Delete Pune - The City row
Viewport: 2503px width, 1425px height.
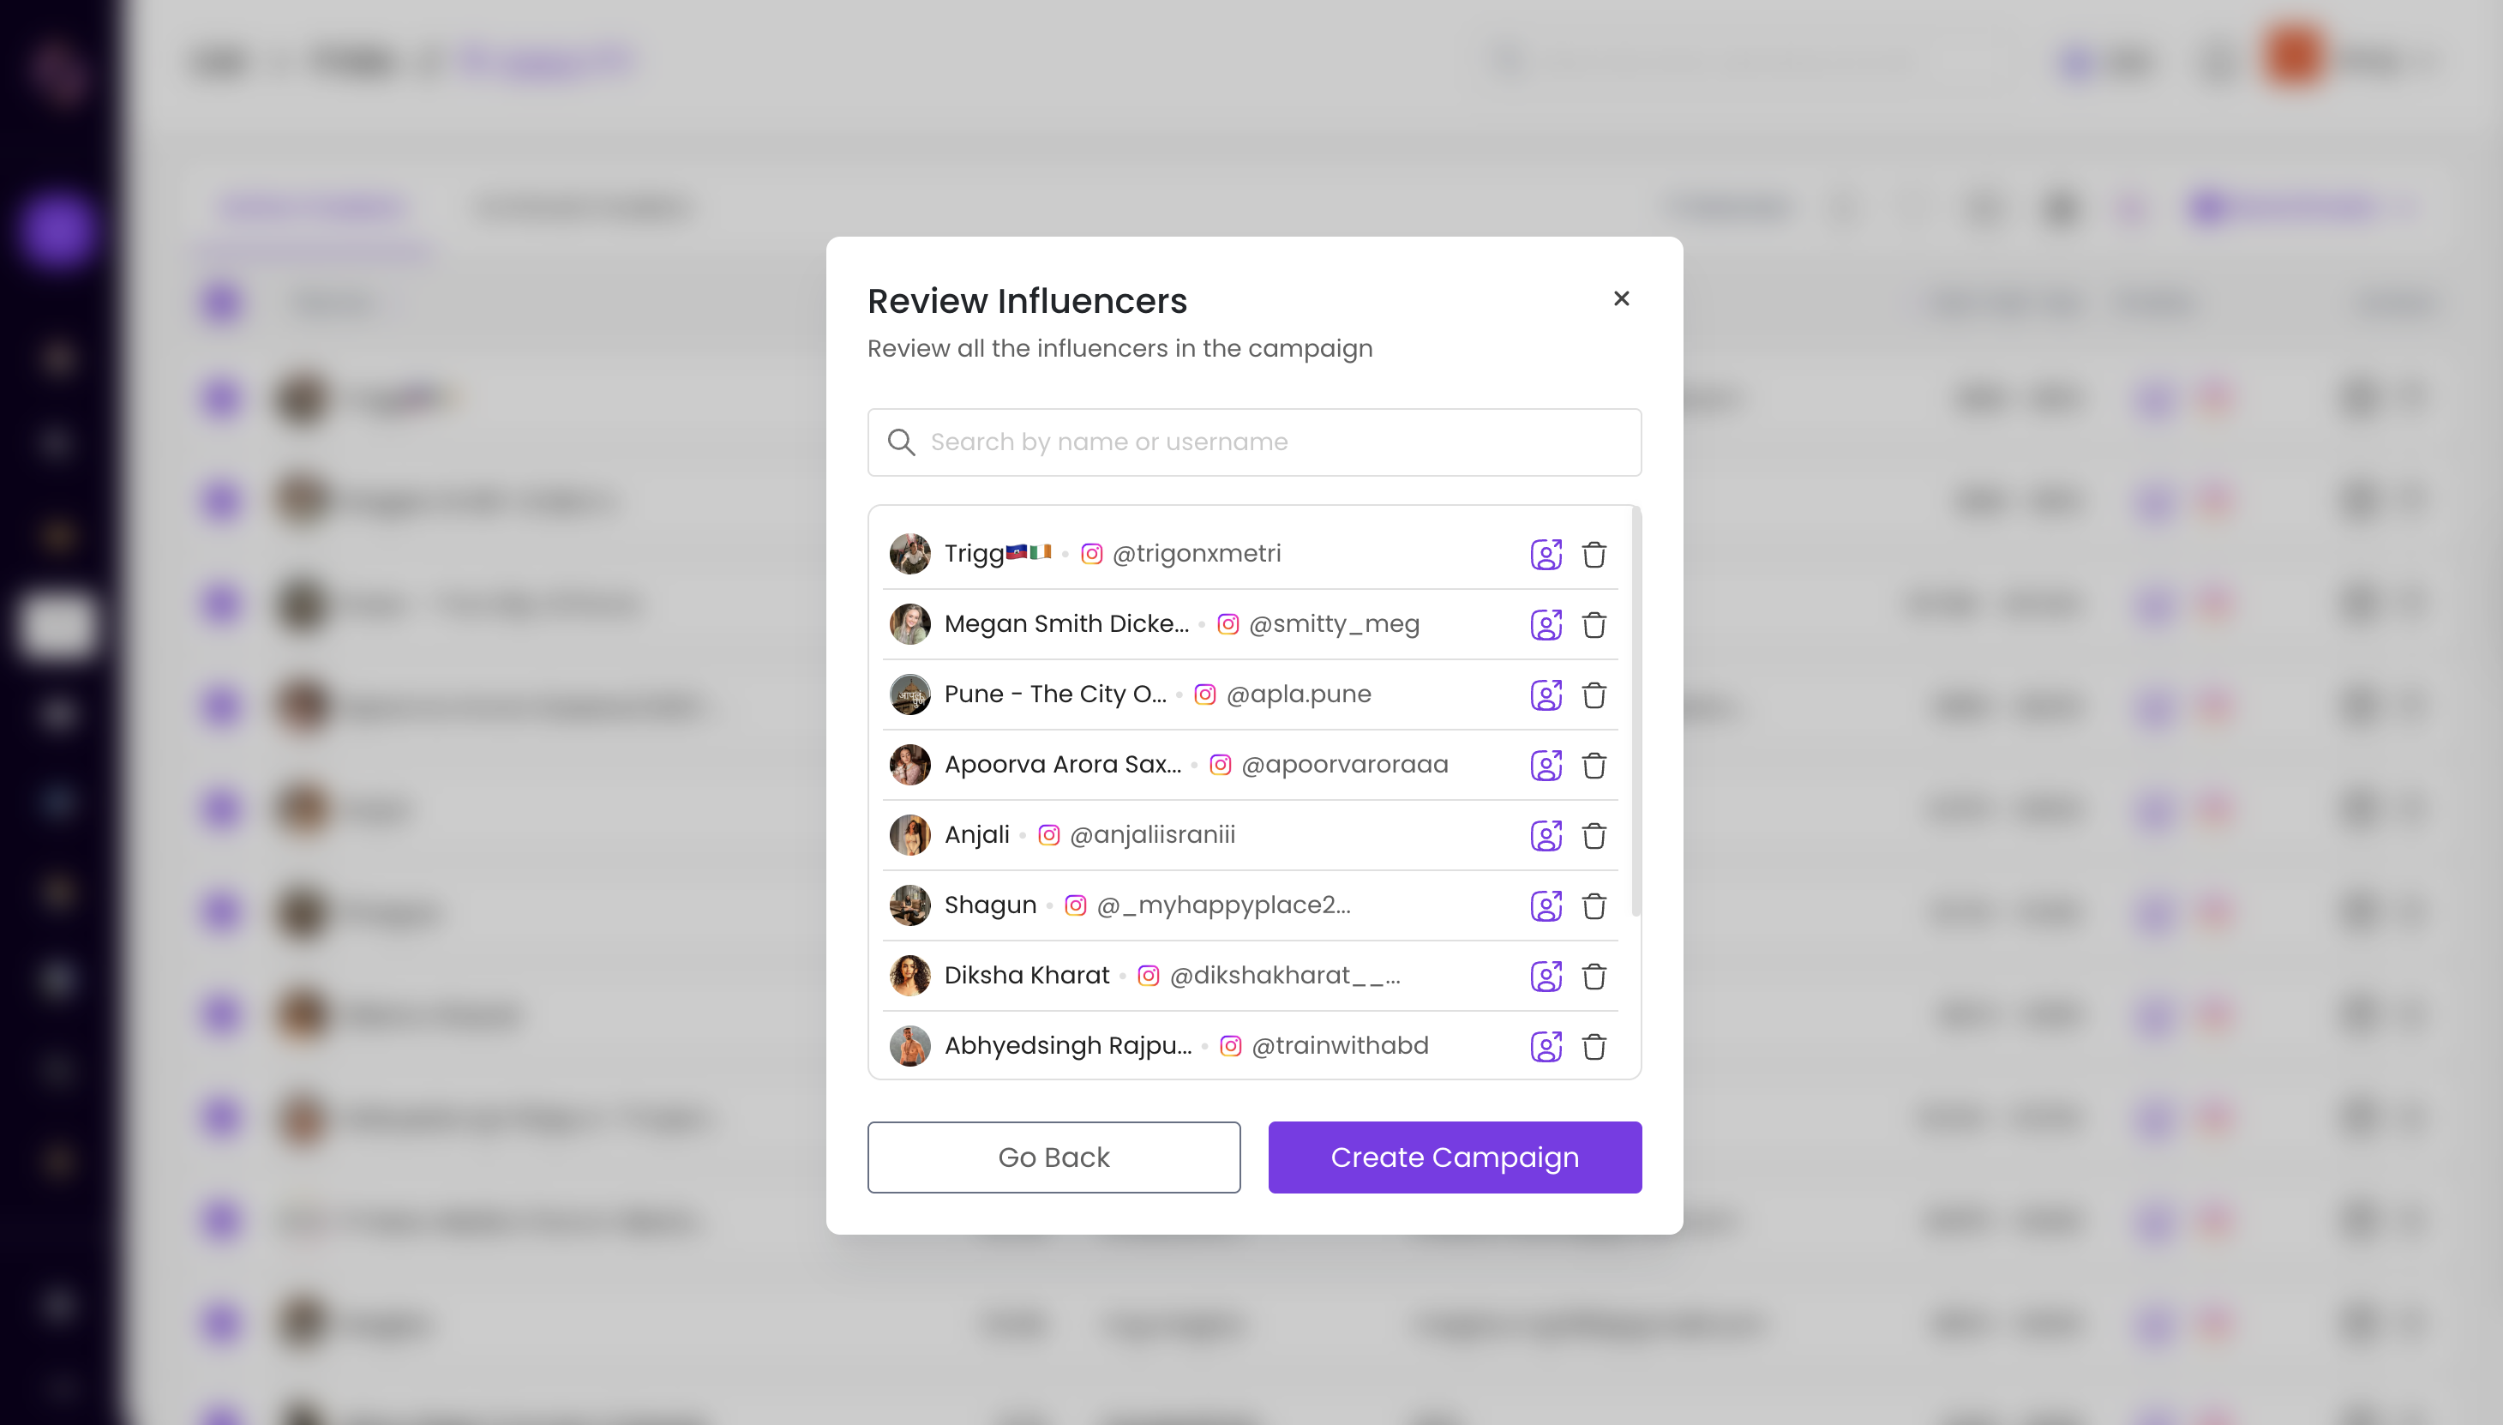coord(1594,696)
